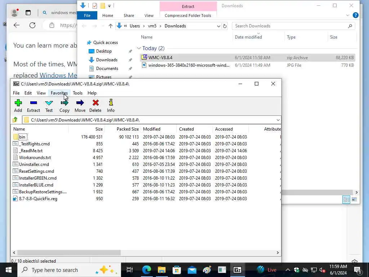
Task: Open the 7-Zip Favorites menu
Action: coord(59,93)
